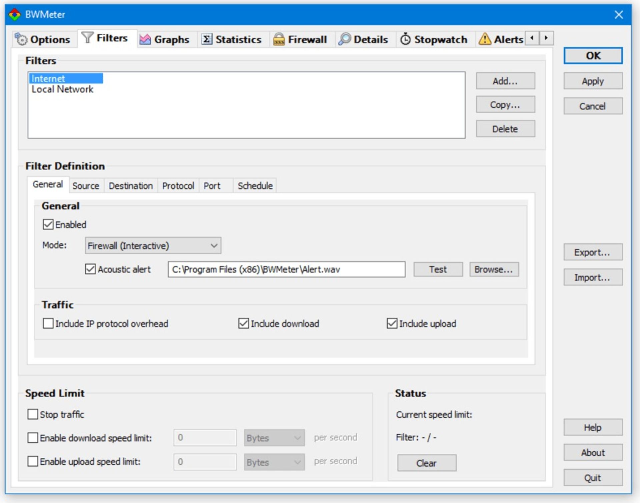Image resolution: width=640 pixels, height=503 pixels.
Task: Click the Stopwatch clock icon
Action: pyautogui.click(x=405, y=39)
